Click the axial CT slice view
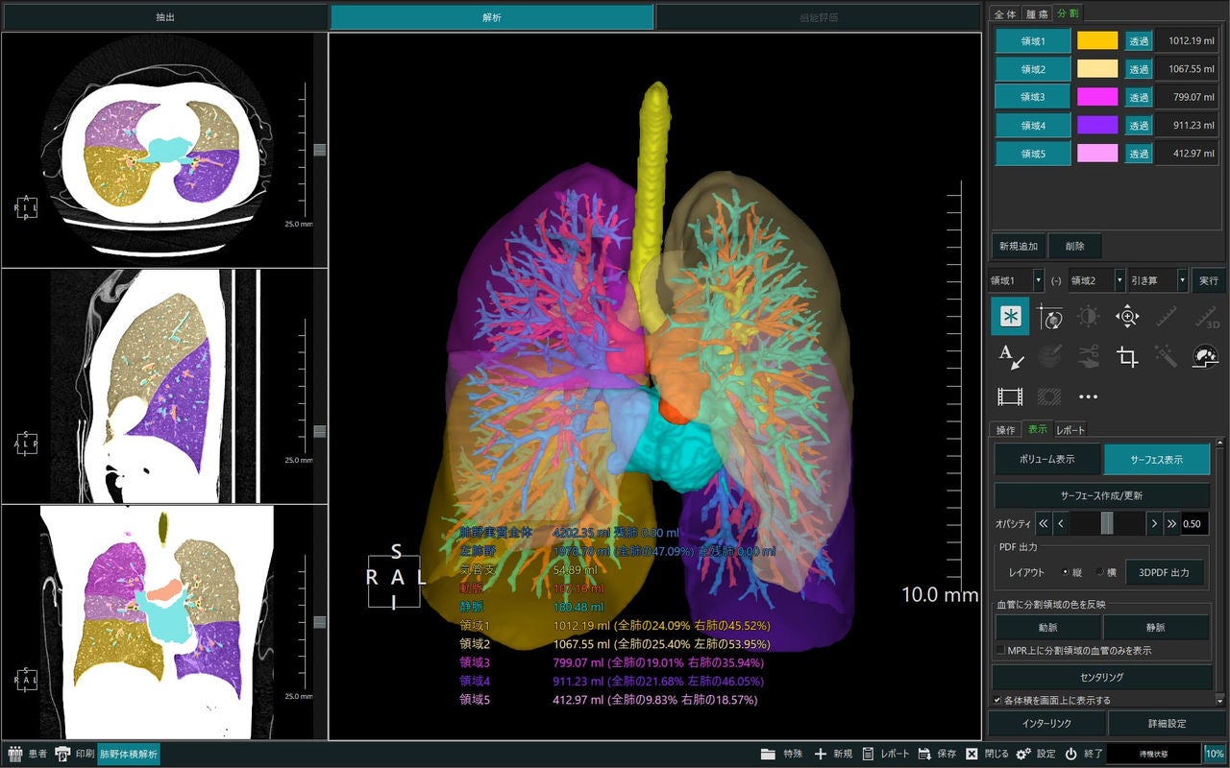This screenshot has width=1230, height=768. pos(164,150)
